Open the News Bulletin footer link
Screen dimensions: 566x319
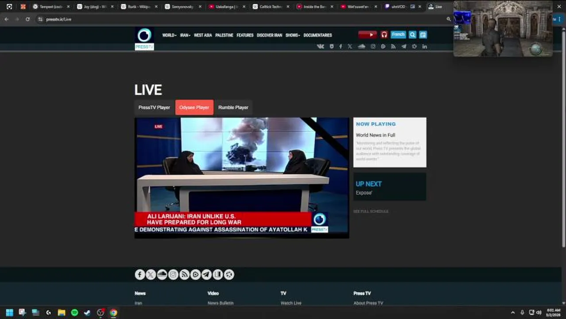pyautogui.click(x=221, y=303)
